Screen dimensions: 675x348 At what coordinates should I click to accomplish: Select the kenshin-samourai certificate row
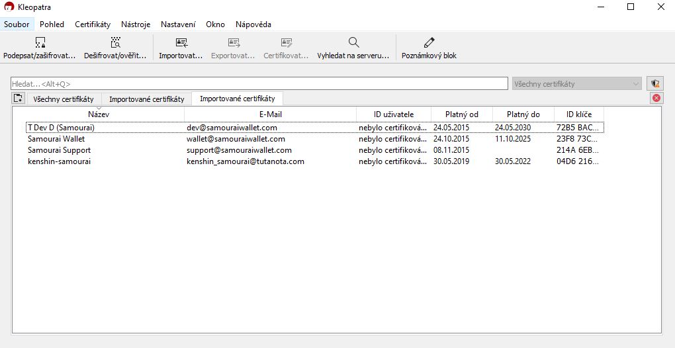click(60, 161)
